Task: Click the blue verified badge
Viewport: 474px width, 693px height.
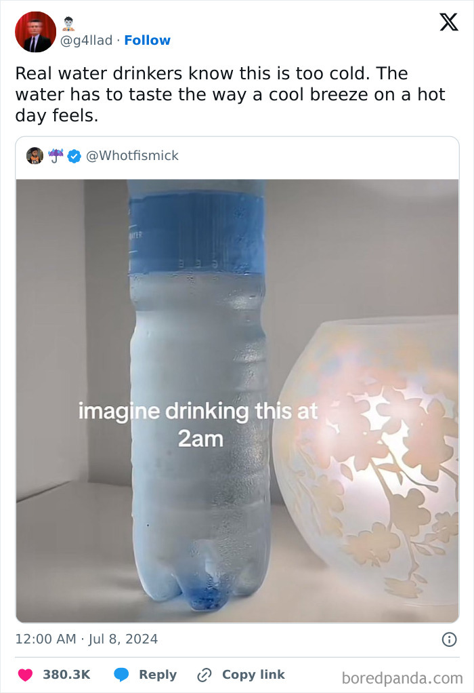Action: (x=74, y=156)
